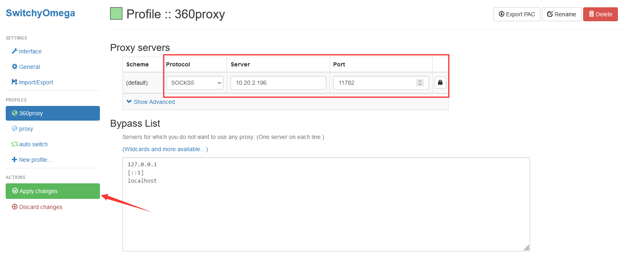Discard changes in the sidebar
This screenshot has height=273, width=626.
(37, 207)
